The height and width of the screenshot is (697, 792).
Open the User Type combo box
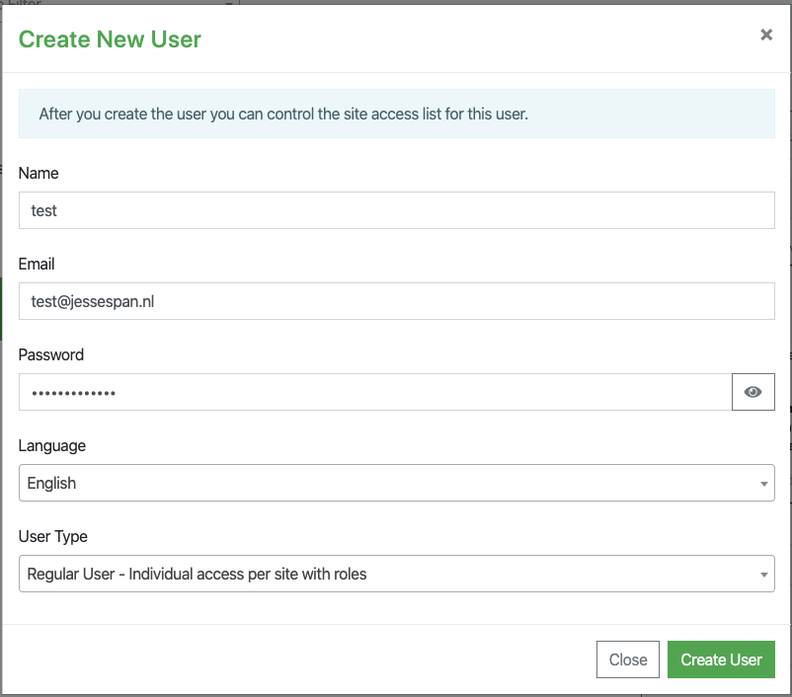click(x=397, y=574)
